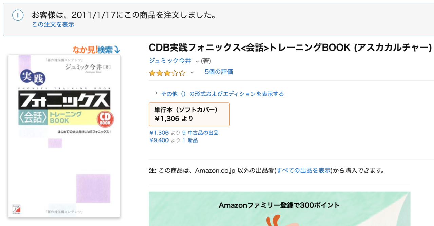Click the publisher logo on the book cover
This screenshot has height=226, width=434.
tap(15, 208)
